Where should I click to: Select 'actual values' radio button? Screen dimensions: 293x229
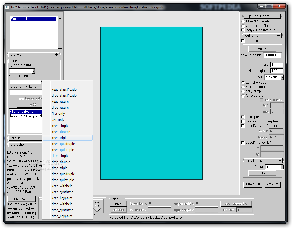[243, 83]
